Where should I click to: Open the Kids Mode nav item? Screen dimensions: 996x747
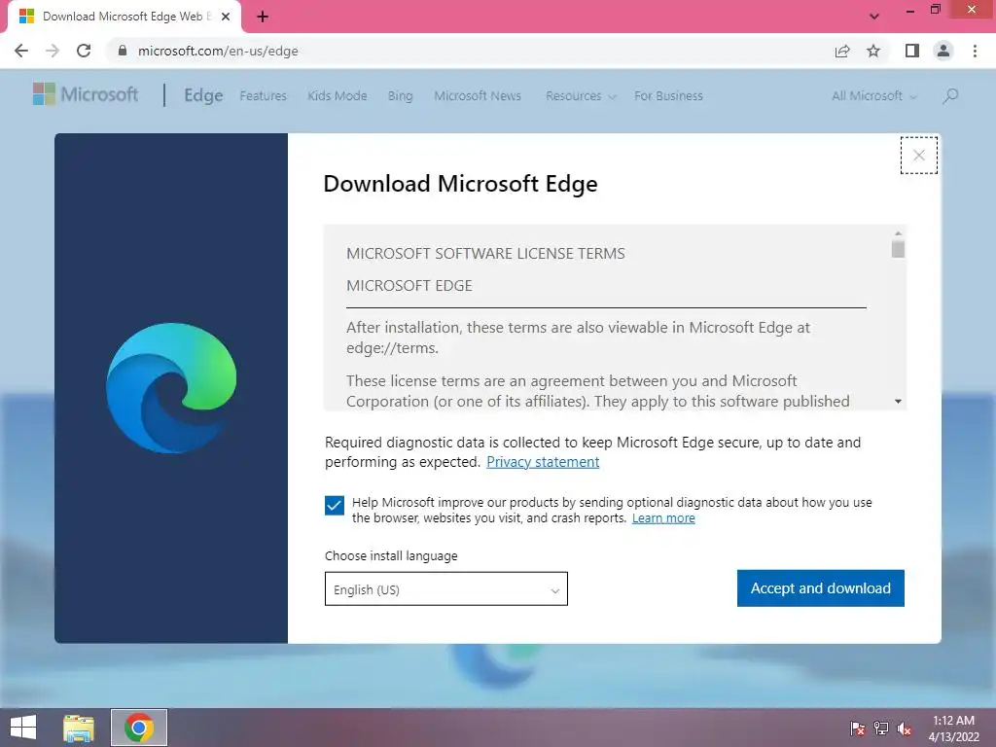[x=338, y=96]
